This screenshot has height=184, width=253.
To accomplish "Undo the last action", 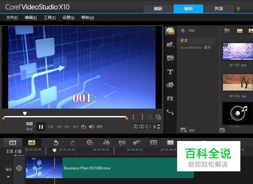I will pos(56,143).
